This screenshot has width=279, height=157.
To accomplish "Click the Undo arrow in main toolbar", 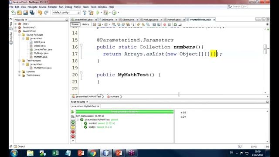I will click(40, 13).
